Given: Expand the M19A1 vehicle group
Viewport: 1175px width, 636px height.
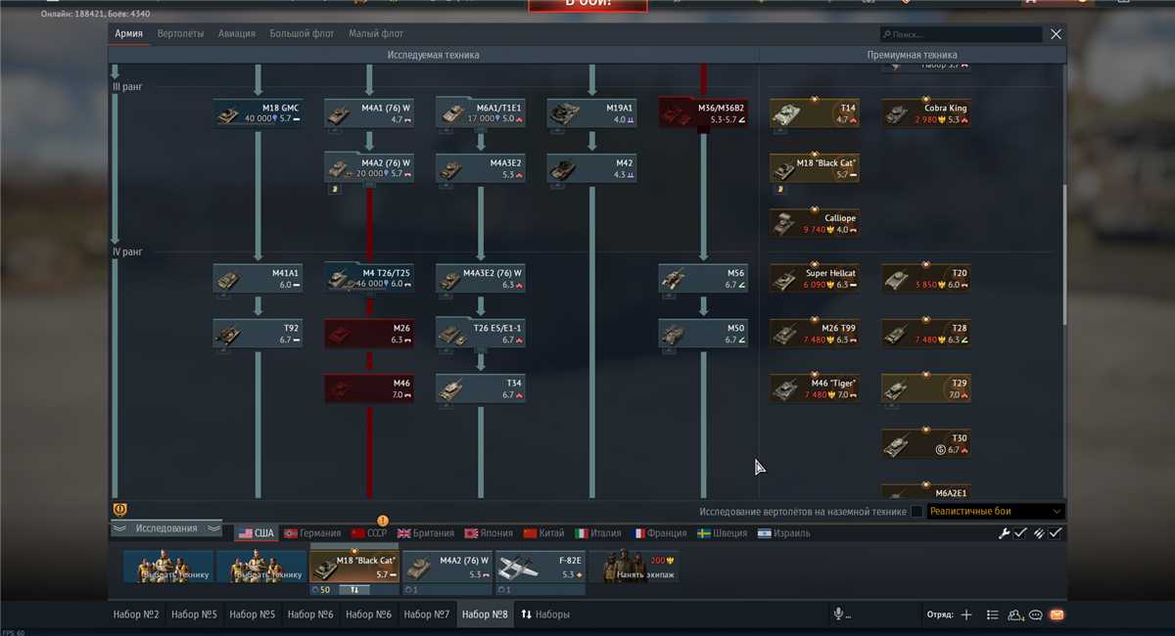Looking at the screenshot, I should tap(592, 113).
